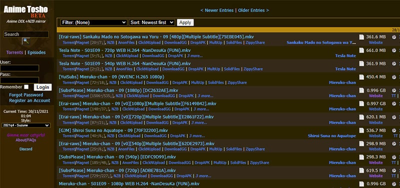Open 'Gimme moar catgirls!' link
This screenshot has height=188, width=400.
pos(26,135)
